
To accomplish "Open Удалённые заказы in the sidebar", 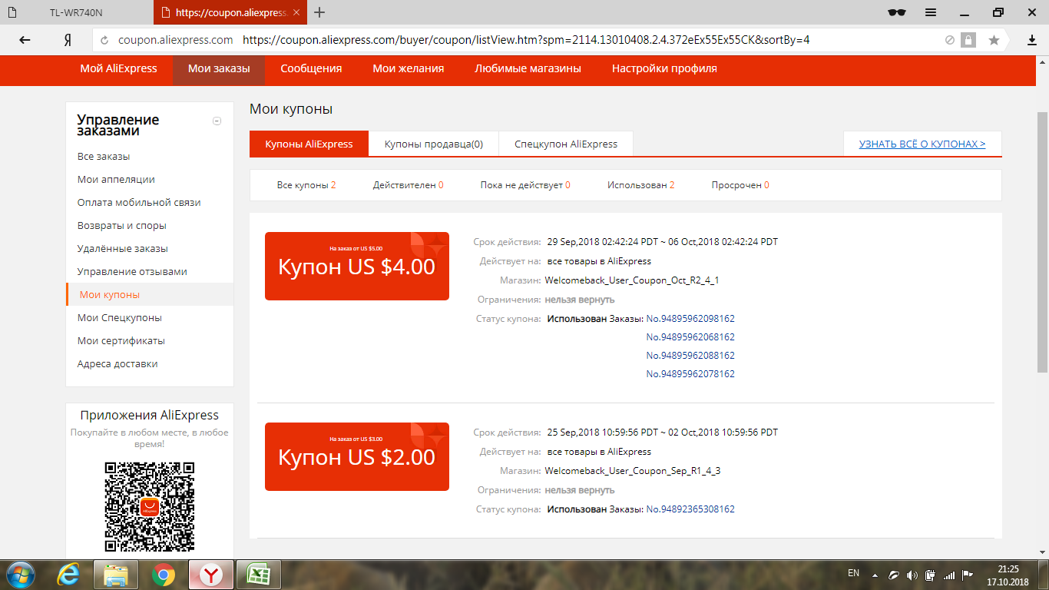I will point(123,249).
